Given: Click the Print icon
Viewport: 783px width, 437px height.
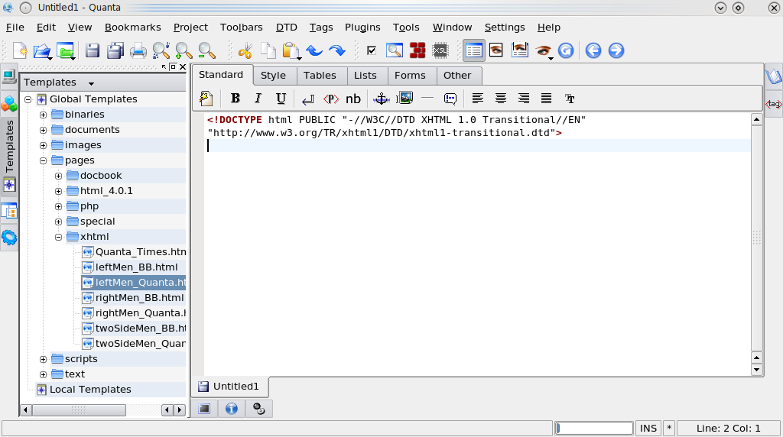Looking at the screenshot, I should tap(138, 50).
